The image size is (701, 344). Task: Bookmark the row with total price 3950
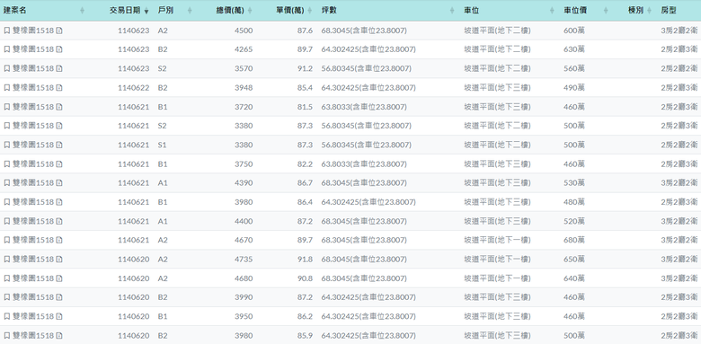[6, 316]
